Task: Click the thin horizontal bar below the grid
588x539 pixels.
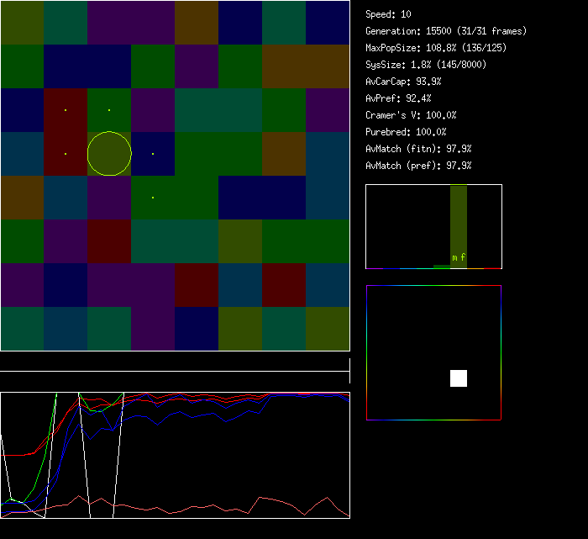Action: [175, 362]
